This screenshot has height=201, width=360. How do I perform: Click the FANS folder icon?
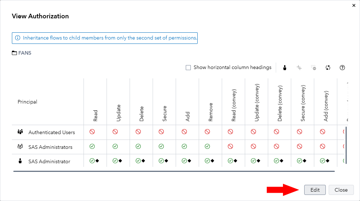click(x=14, y=53)
